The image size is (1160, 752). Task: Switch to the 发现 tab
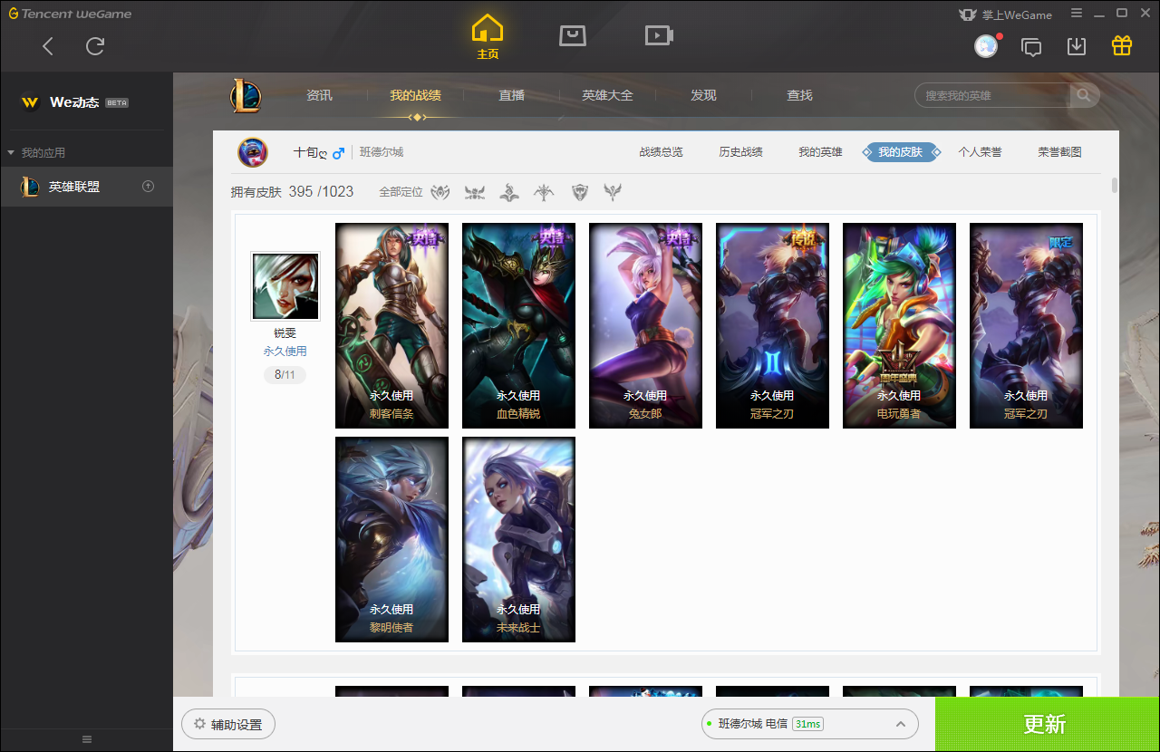click(703, 95)
